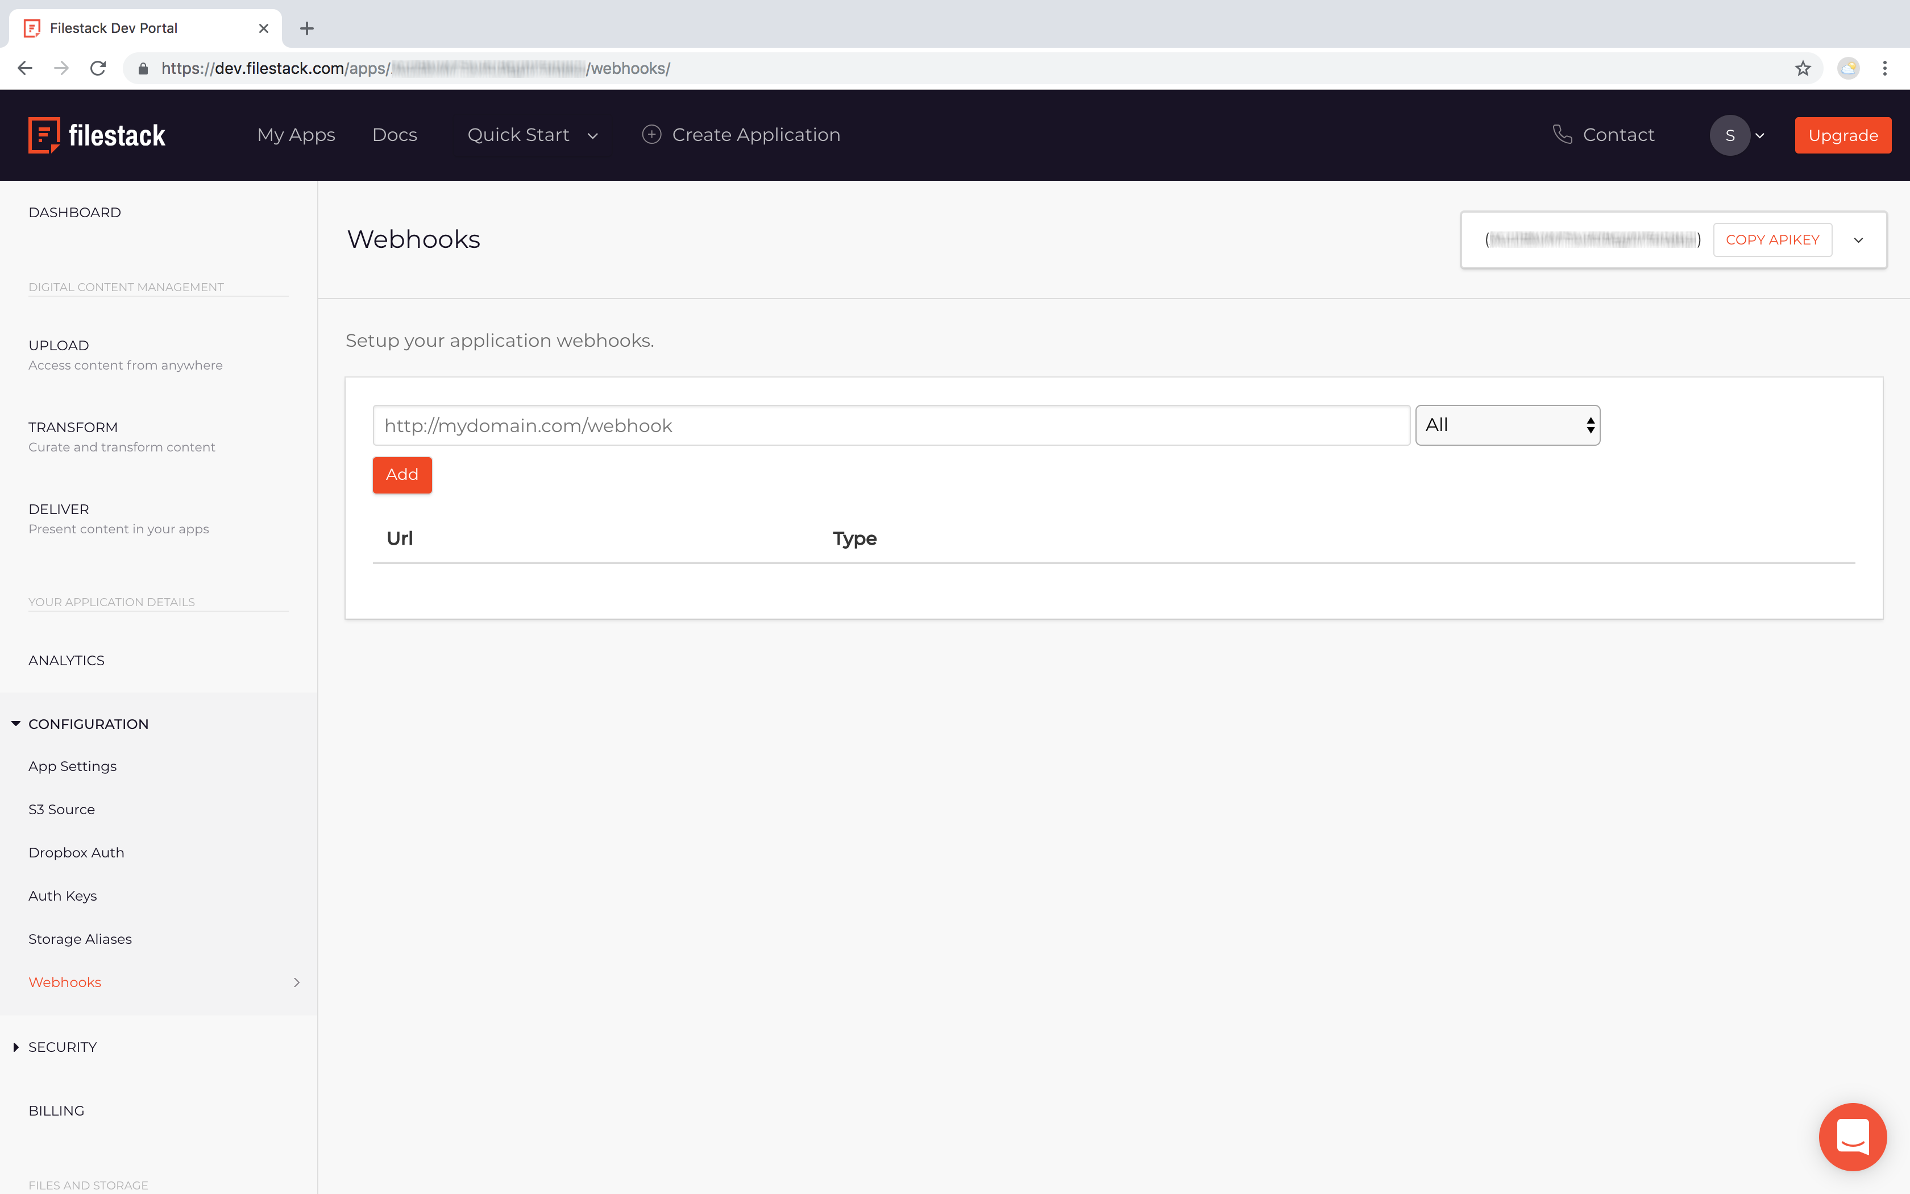
Task: Focus the webhook URL input field
Action: (891, 426)
